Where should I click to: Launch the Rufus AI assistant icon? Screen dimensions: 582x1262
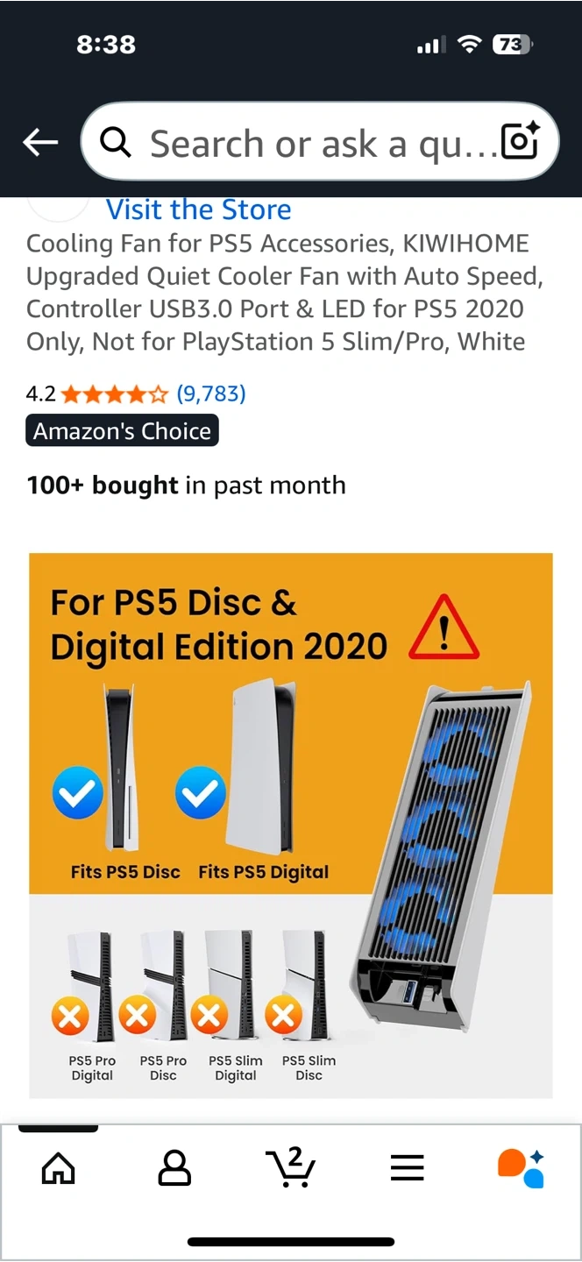tap(522, 1168)
